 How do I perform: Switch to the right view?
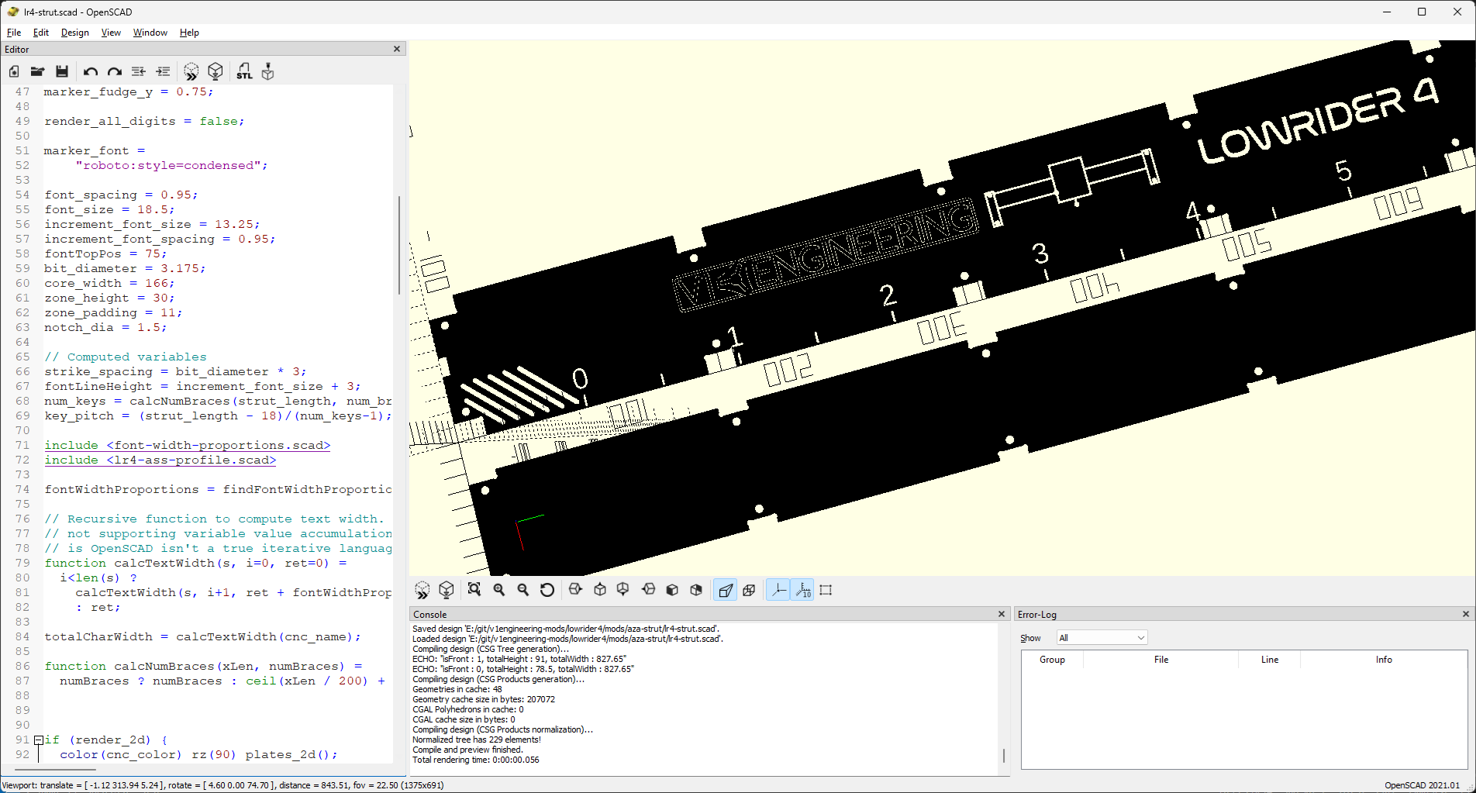click(575, 590)
